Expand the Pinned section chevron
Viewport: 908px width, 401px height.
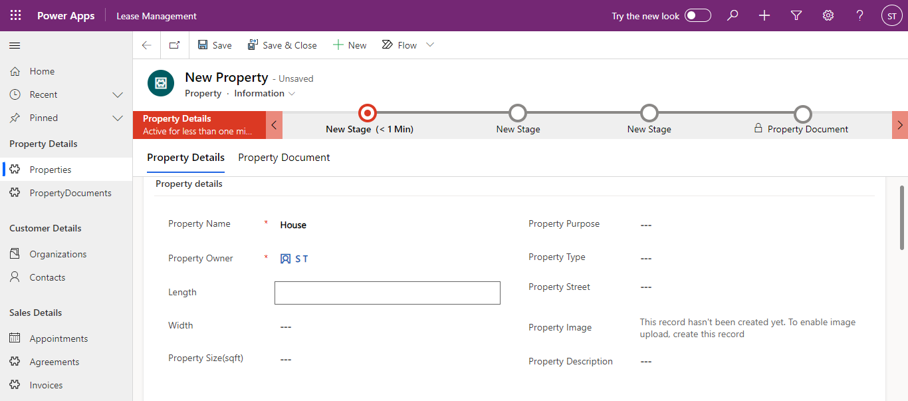click(118, 118)
